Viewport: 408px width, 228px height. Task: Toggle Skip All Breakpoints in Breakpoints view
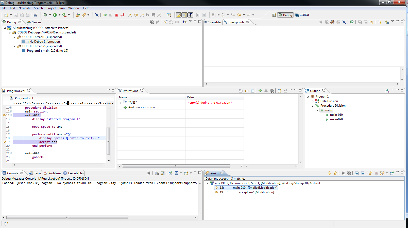[x=344, y=22]
